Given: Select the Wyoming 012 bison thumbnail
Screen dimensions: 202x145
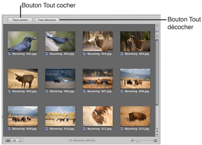Looking at the screenshot, I should click(135, 116).
